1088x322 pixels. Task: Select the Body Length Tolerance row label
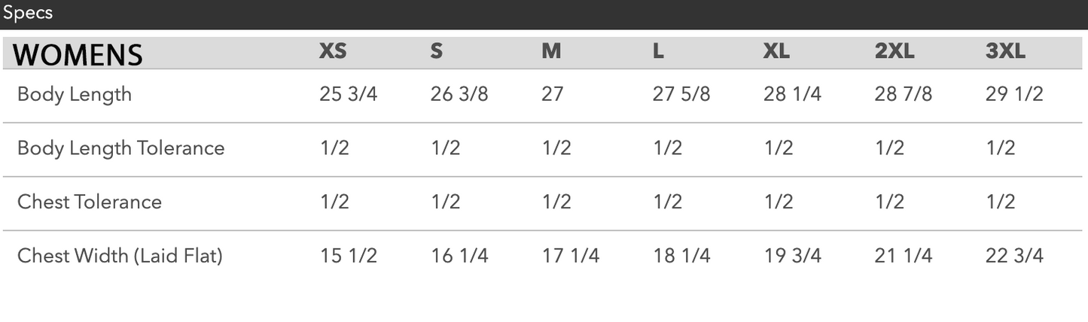point(121,147)
